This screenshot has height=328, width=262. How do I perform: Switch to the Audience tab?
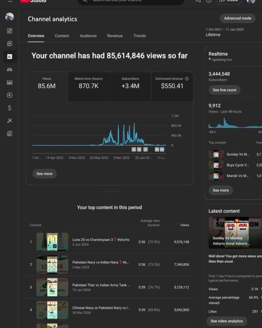88,36
